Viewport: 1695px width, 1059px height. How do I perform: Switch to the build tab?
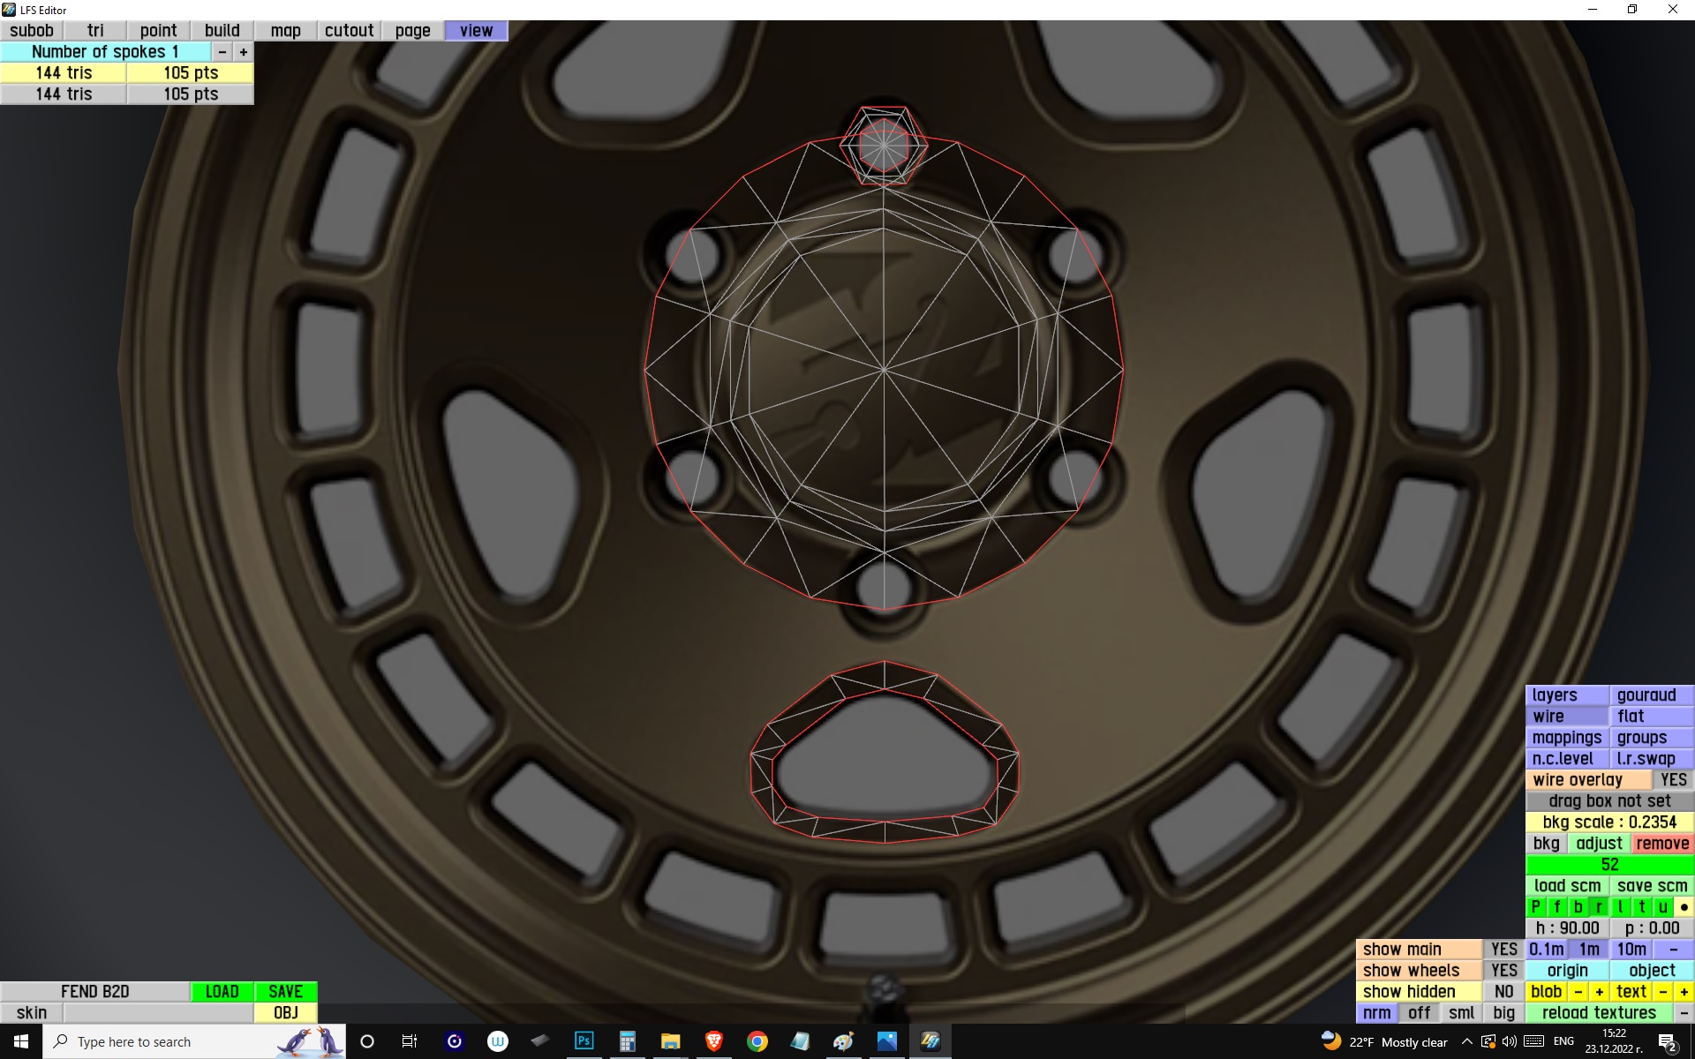(x=222, y=31)
